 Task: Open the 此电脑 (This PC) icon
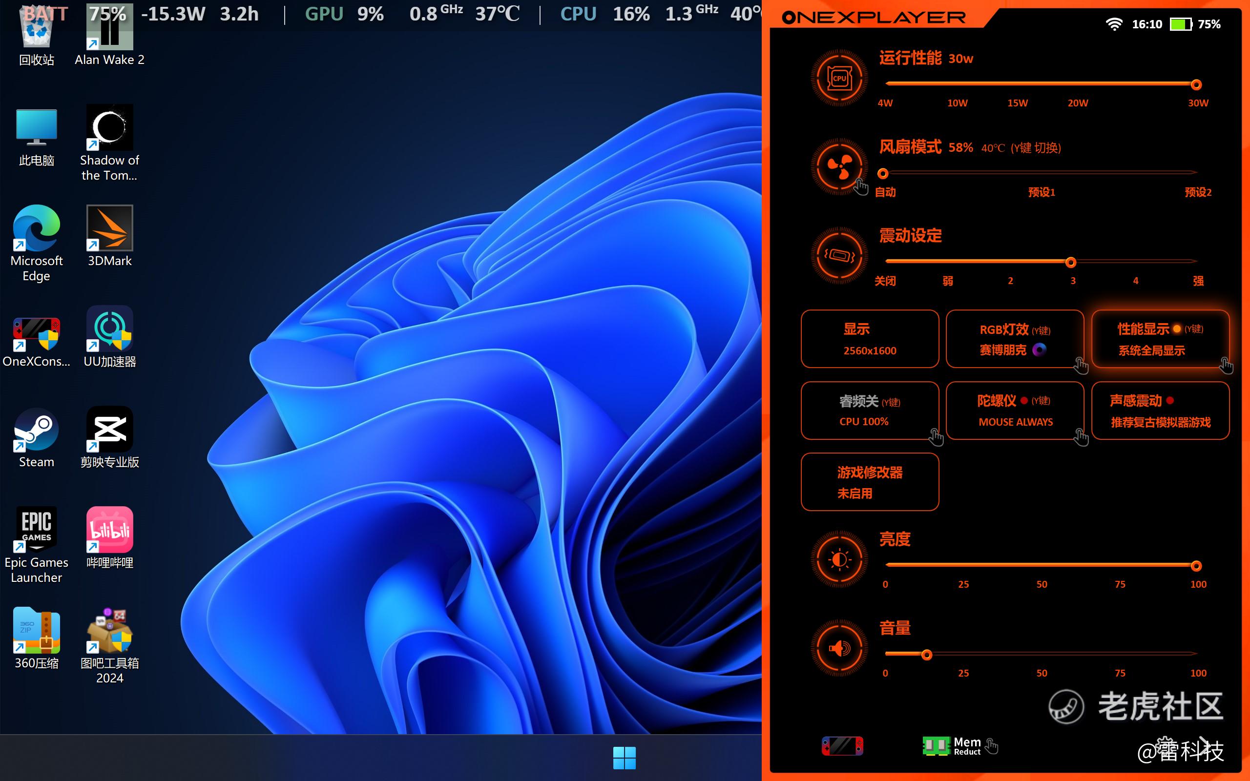(x=36, y=136)
